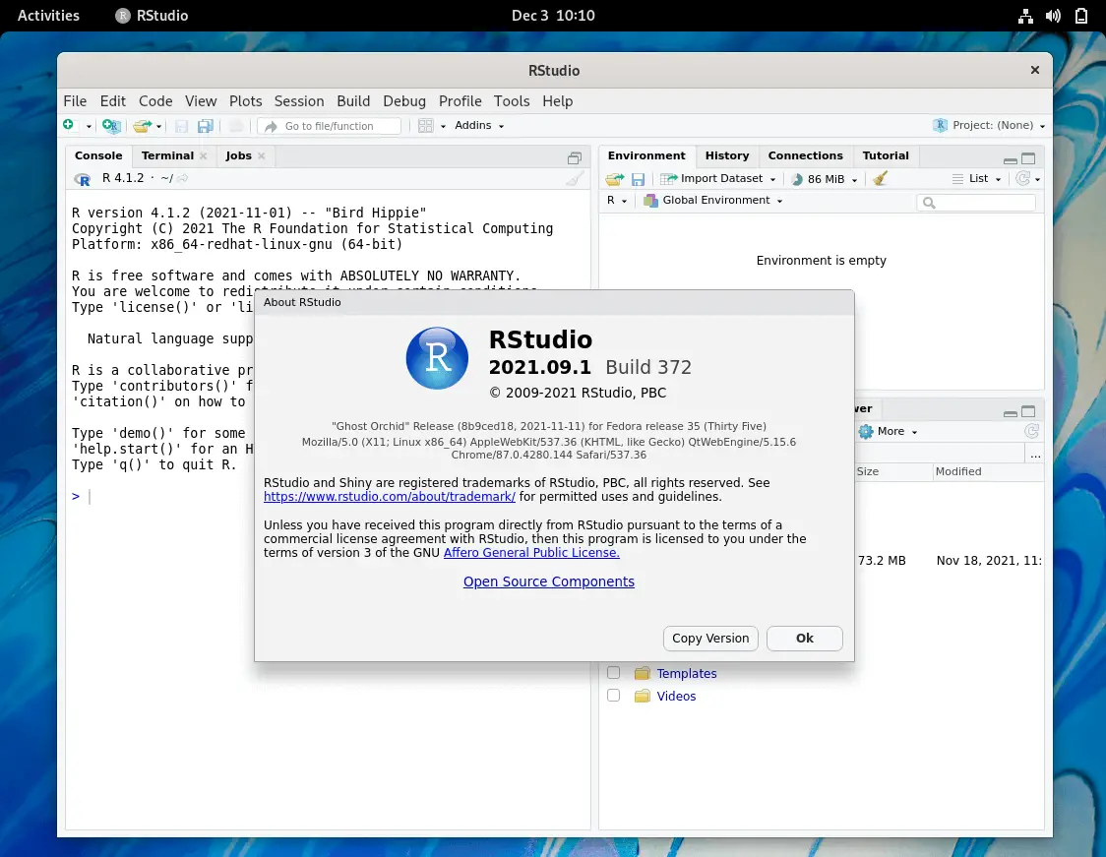Click the Environment search field
1106x857 pixels.
[x=975, y=203]
